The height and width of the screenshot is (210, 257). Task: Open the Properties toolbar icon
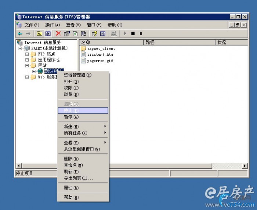pos(67,34)
